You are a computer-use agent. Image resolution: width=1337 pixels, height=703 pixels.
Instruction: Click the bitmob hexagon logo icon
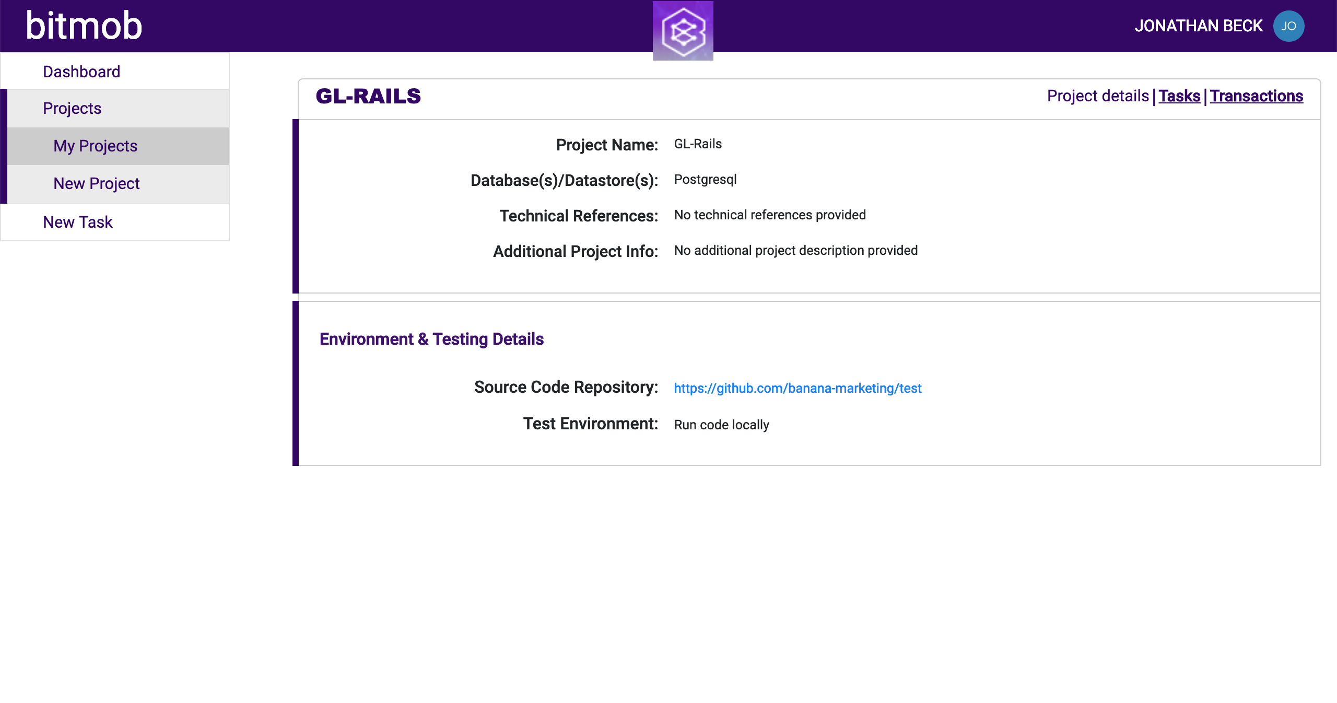[x=683, y=30]
